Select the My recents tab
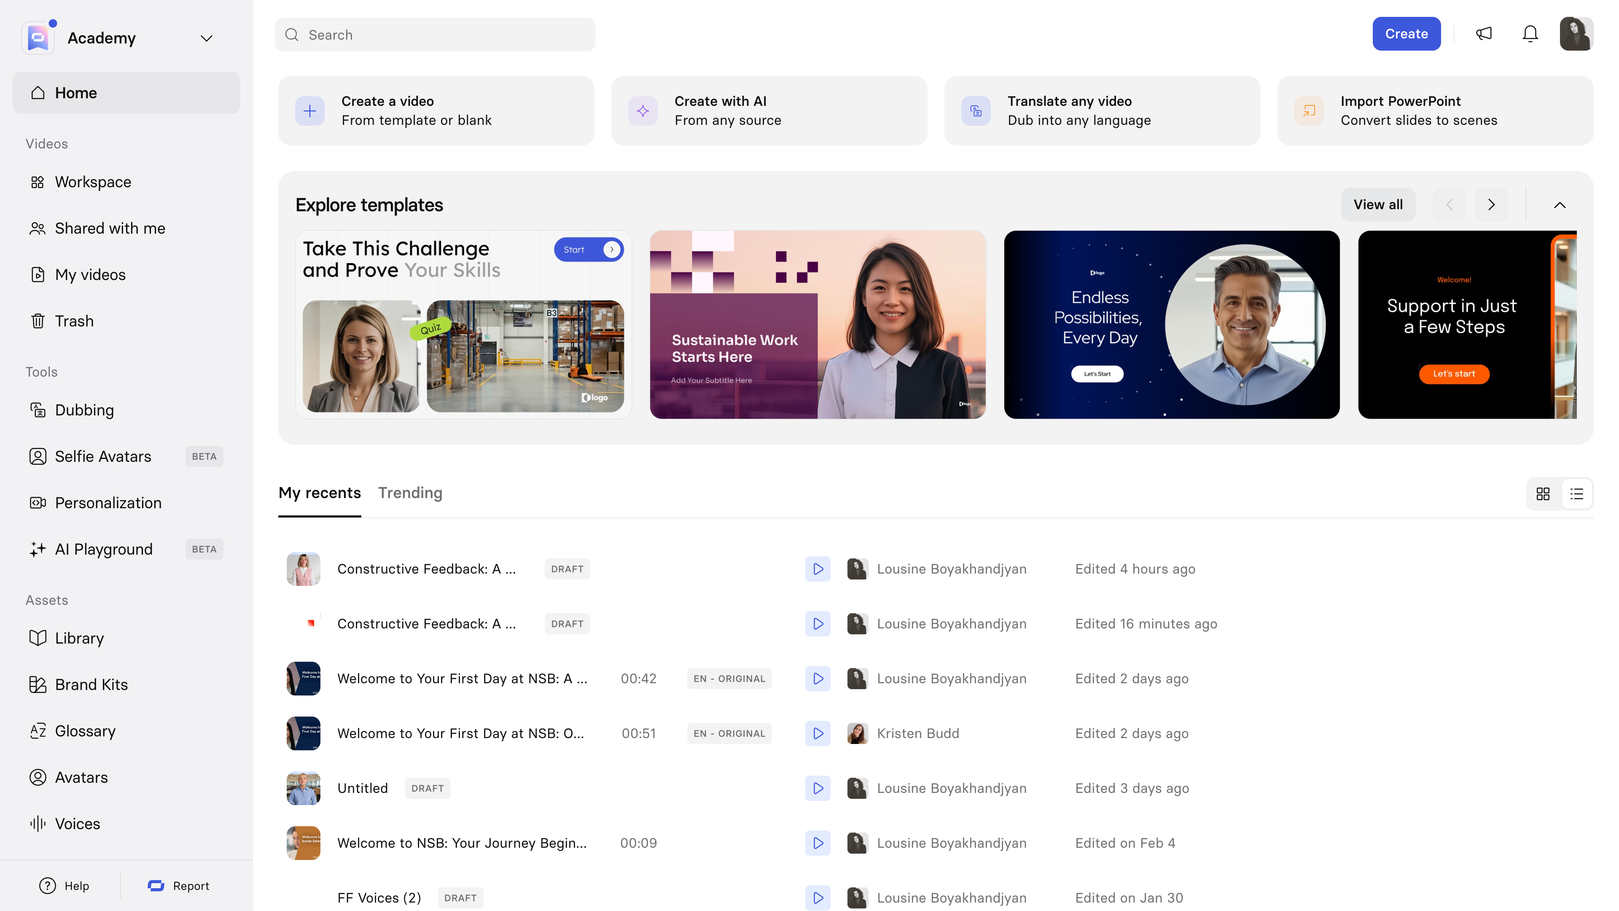The image size is (1619, 911). [x=319, y=493]
